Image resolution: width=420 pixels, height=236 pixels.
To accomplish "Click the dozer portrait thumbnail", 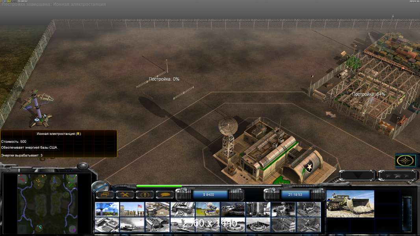I will 350,204.
